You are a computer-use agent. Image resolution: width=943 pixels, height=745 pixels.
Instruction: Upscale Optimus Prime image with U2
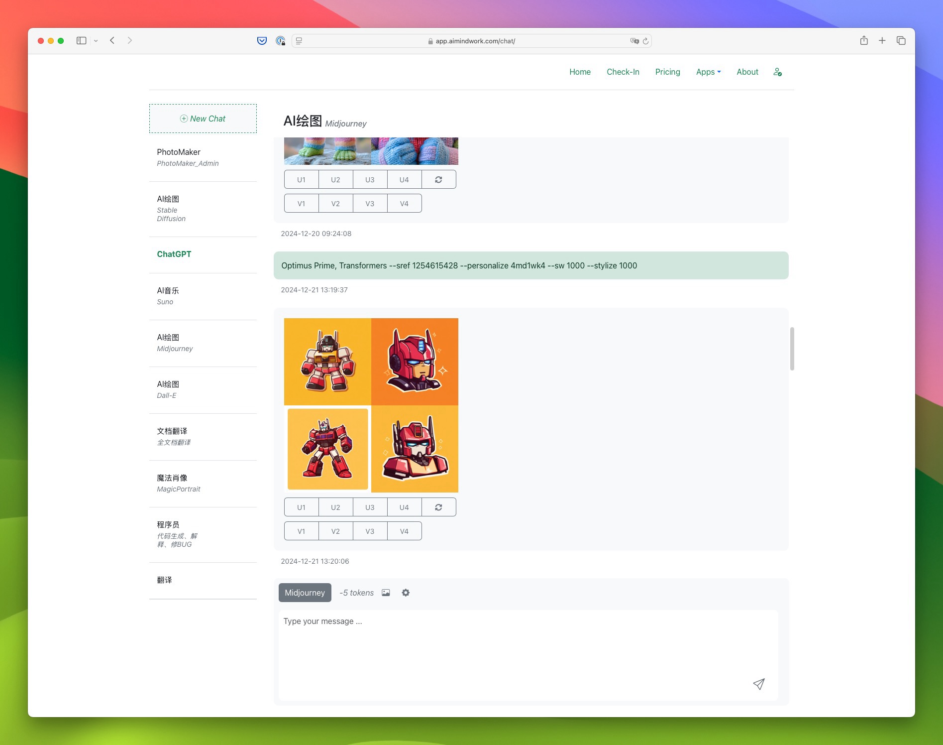[335, 507]
